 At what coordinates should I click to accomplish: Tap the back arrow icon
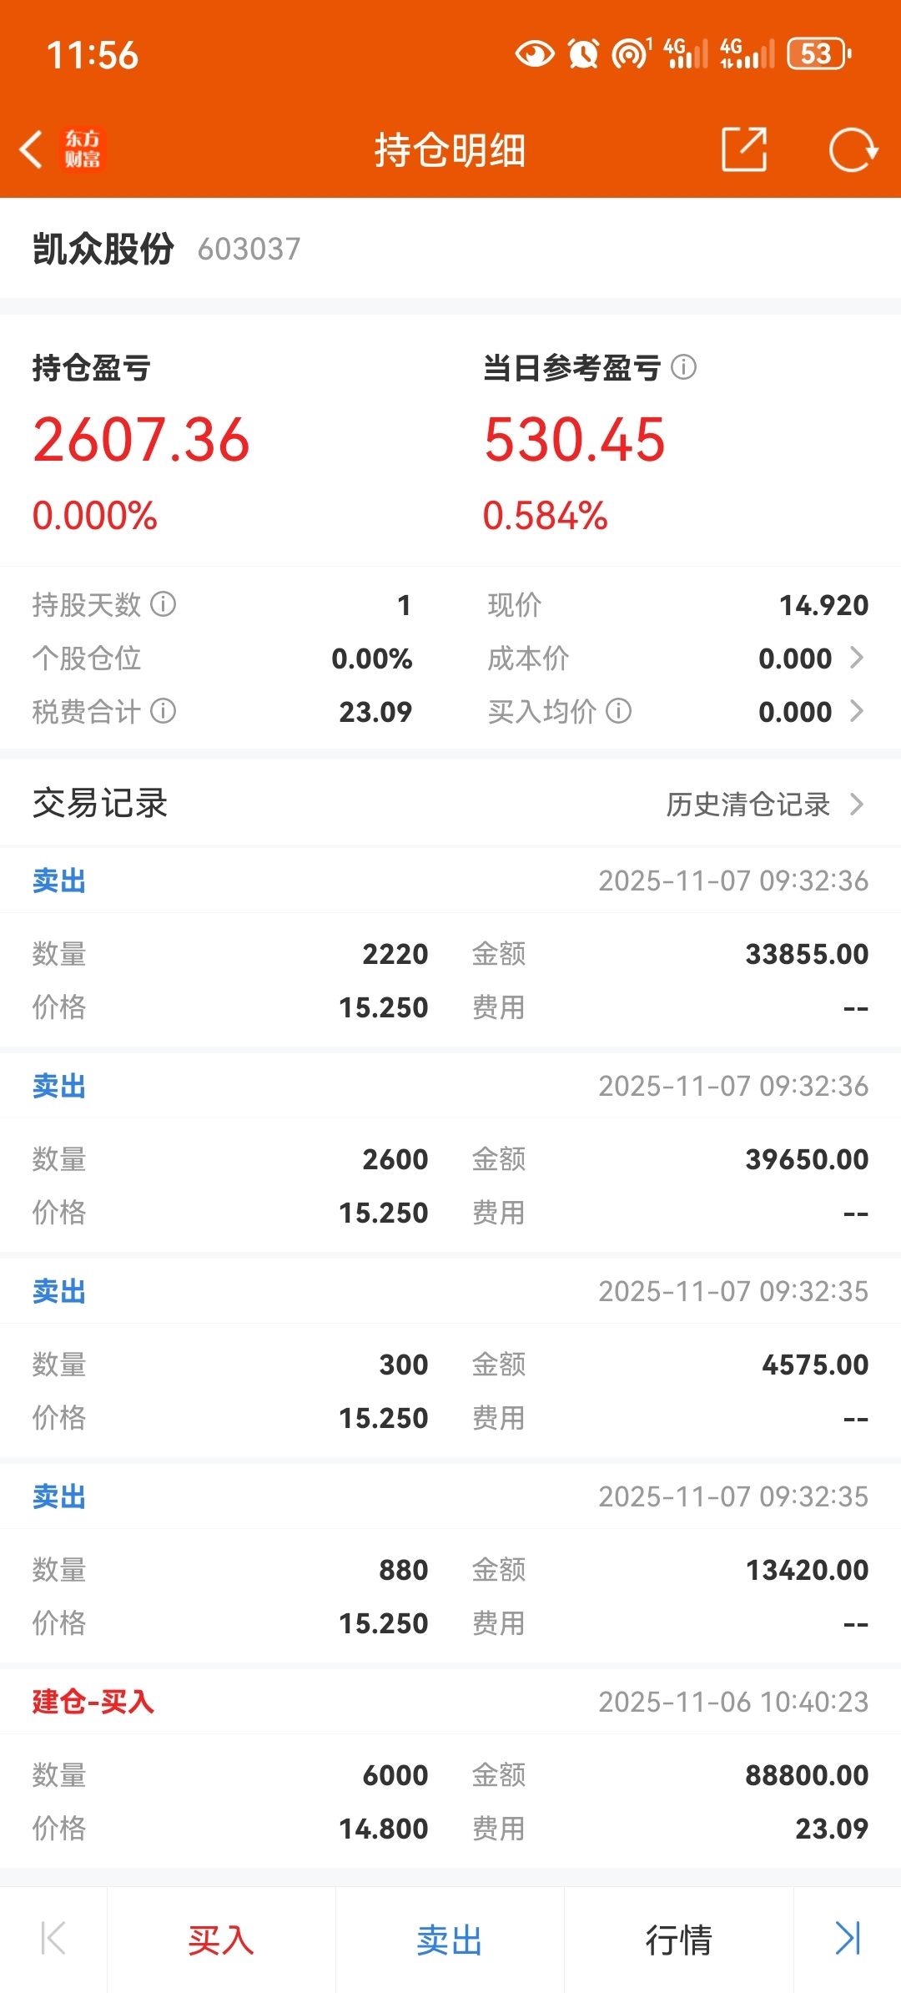click(32, 150)
